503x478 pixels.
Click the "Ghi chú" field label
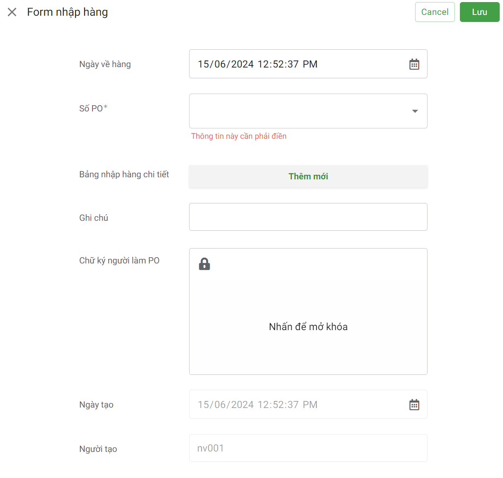(94, 218)
